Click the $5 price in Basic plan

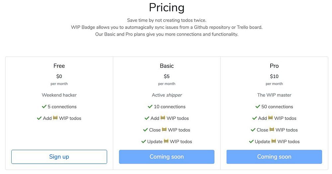pos(167,76)
